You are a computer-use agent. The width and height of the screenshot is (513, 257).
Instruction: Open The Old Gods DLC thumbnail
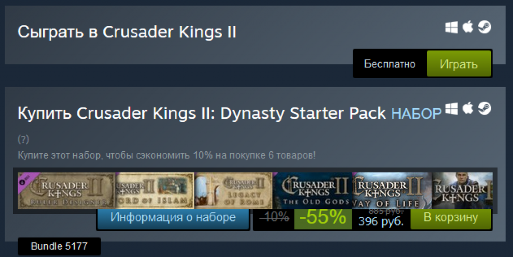312,191
